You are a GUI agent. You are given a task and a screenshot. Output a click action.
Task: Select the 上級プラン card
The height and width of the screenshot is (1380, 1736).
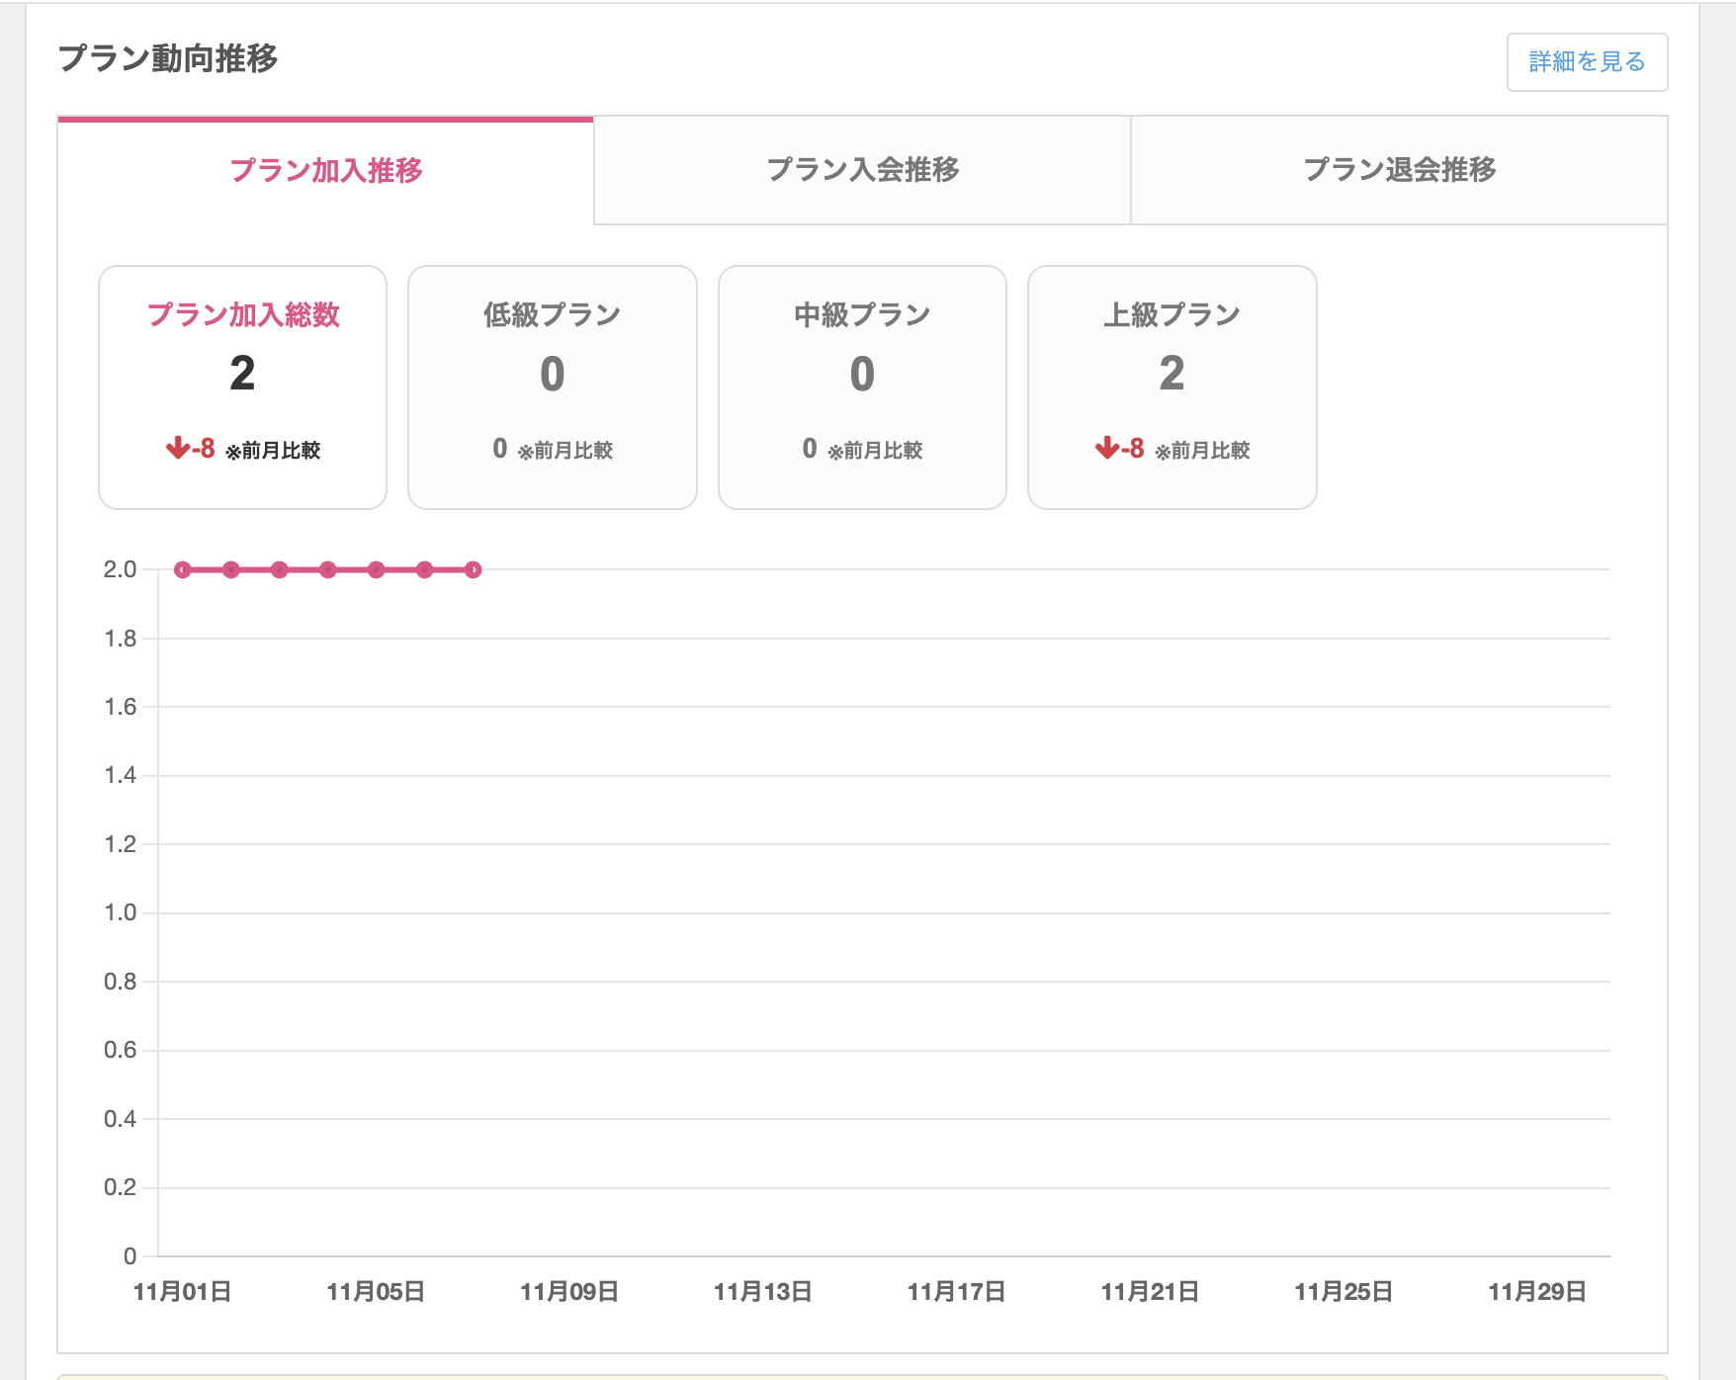[x=1172, y=387]
